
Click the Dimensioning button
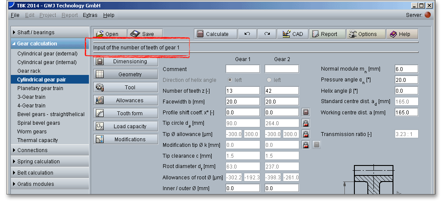pos(126,62)
